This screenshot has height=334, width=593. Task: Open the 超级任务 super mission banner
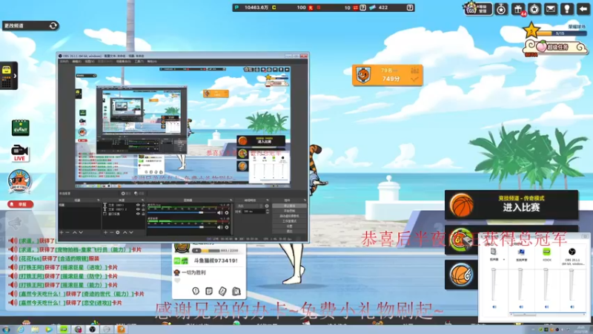(554, 48)
